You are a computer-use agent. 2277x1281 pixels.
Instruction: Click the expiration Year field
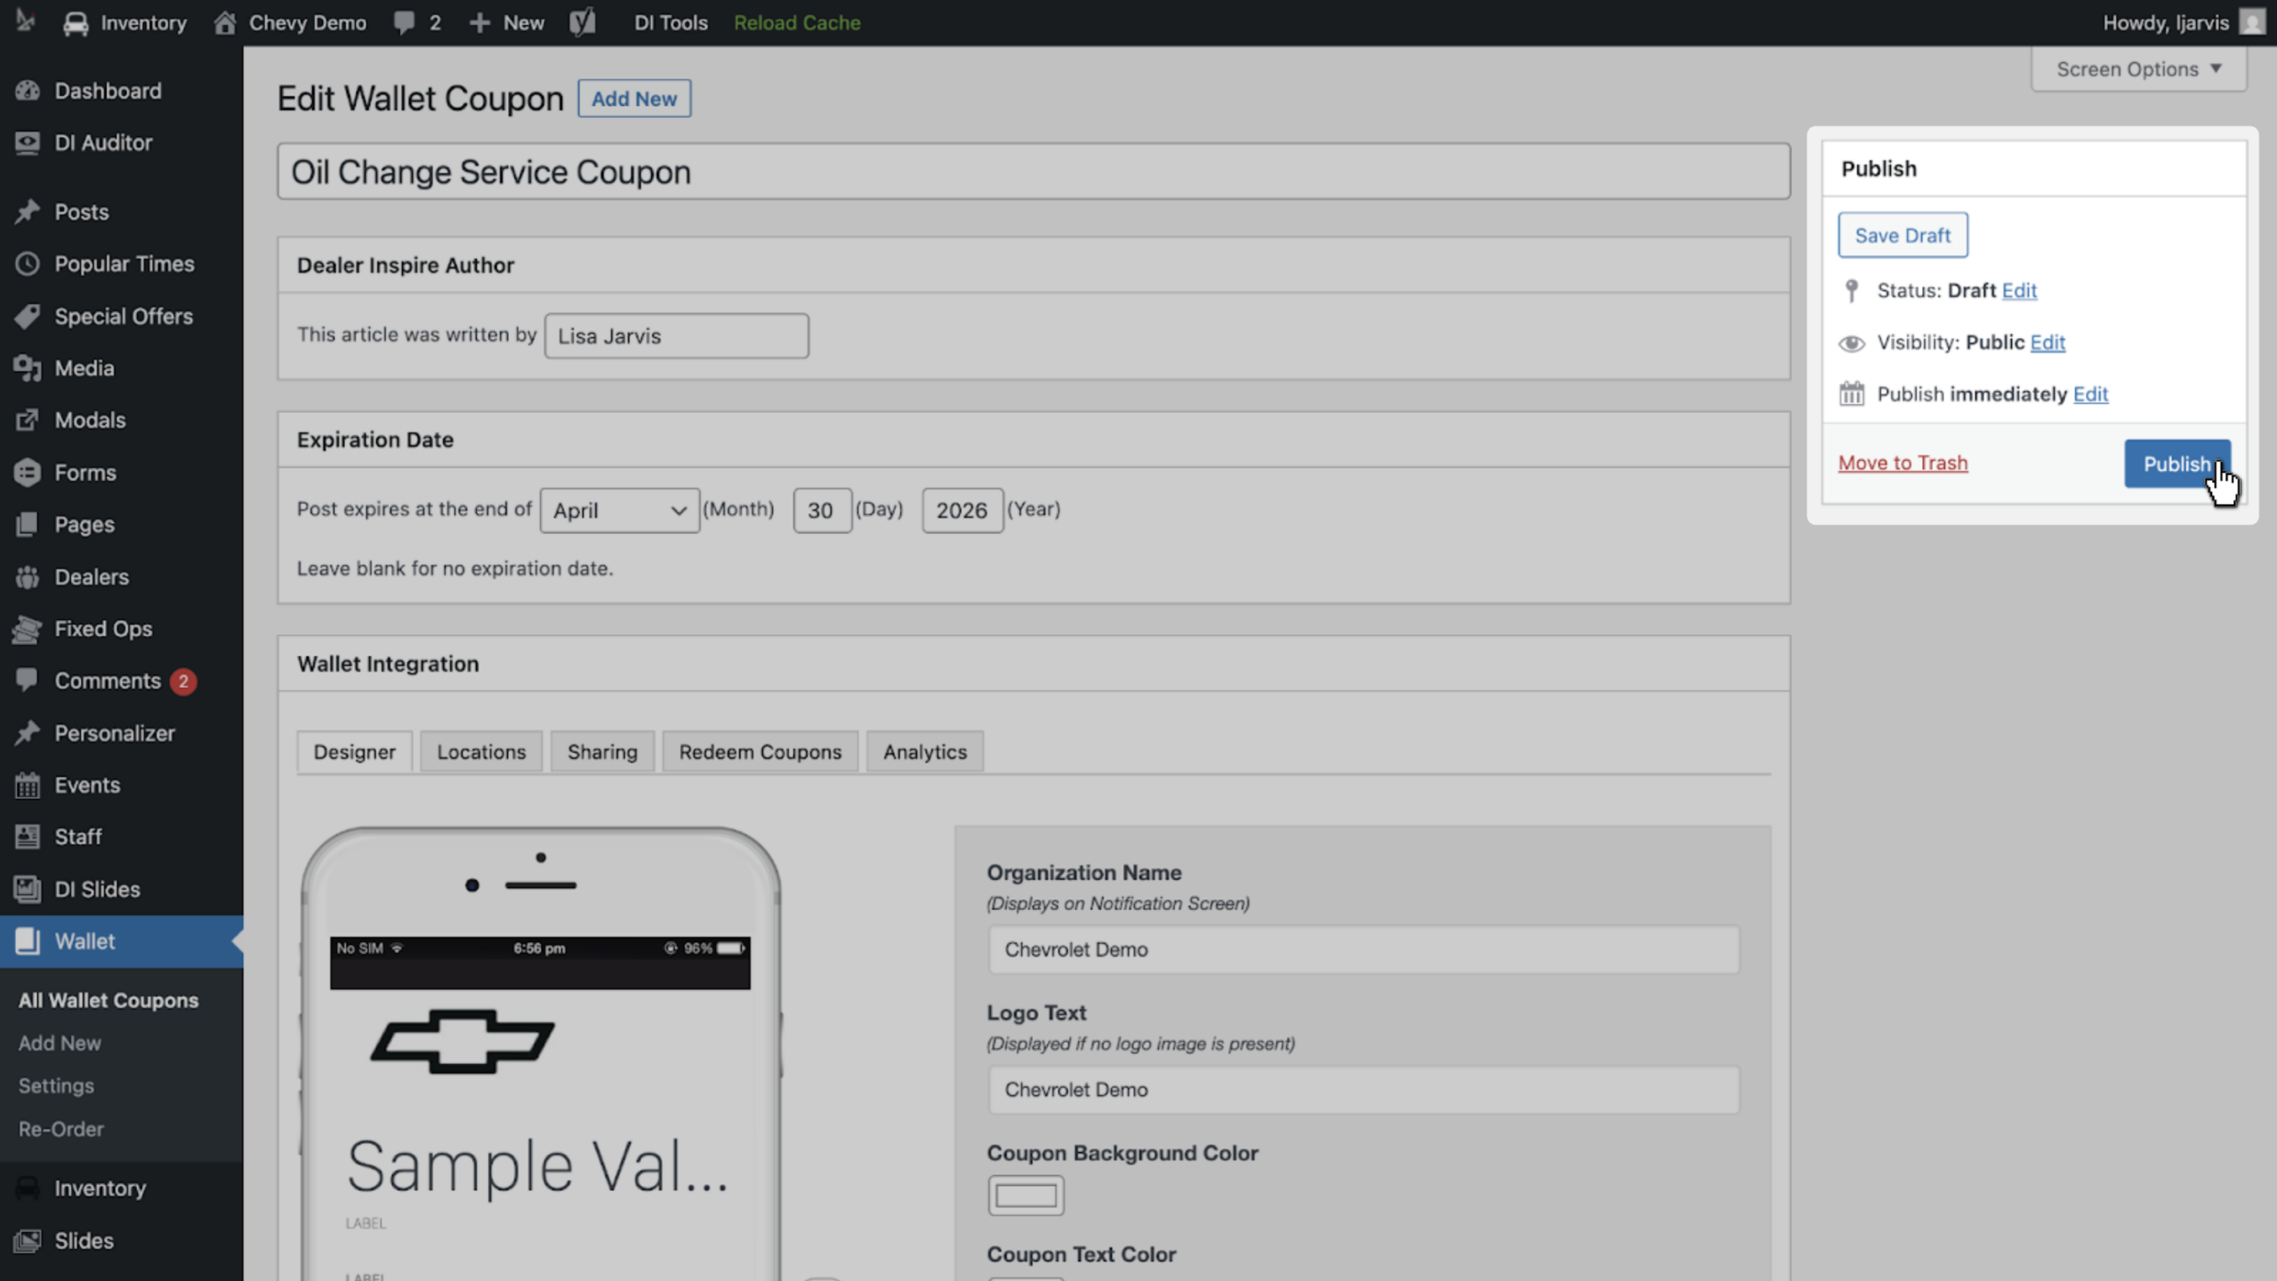962,511
